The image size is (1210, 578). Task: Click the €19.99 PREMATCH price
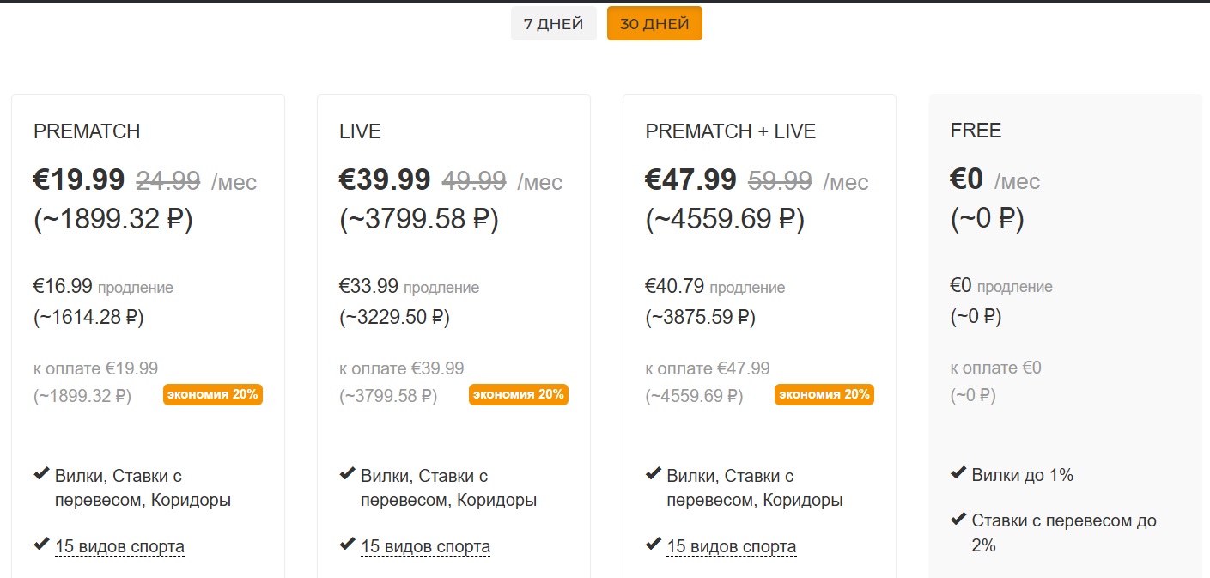tap(79, 180)
